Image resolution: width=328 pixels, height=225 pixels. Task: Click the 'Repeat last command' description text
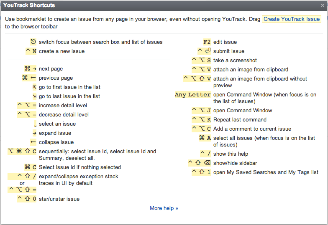240,120
